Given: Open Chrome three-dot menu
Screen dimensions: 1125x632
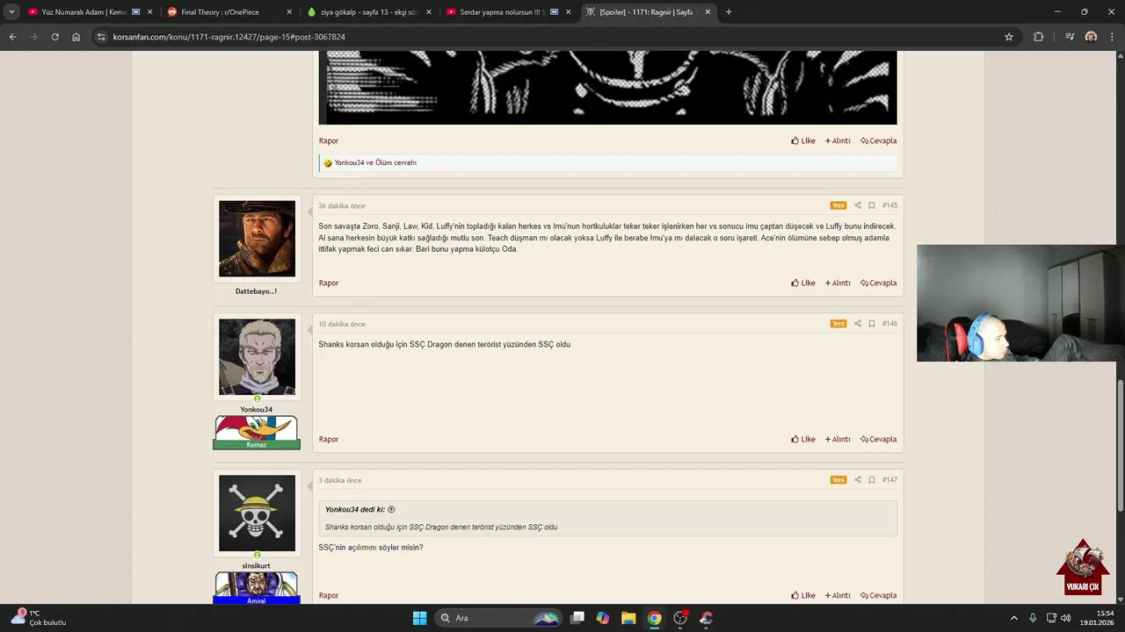Looking at the screenshot, I should 1113,37.
